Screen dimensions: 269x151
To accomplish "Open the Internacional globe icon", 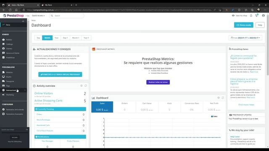I will [3, 90].
